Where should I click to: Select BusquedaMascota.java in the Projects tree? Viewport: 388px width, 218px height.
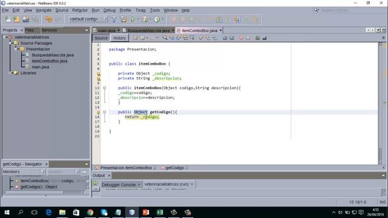coord(53,55)
